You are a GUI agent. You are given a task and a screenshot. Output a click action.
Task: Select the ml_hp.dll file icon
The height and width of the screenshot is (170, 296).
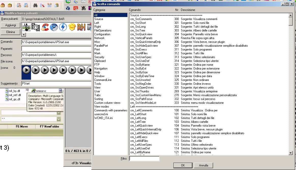(7, 91)
